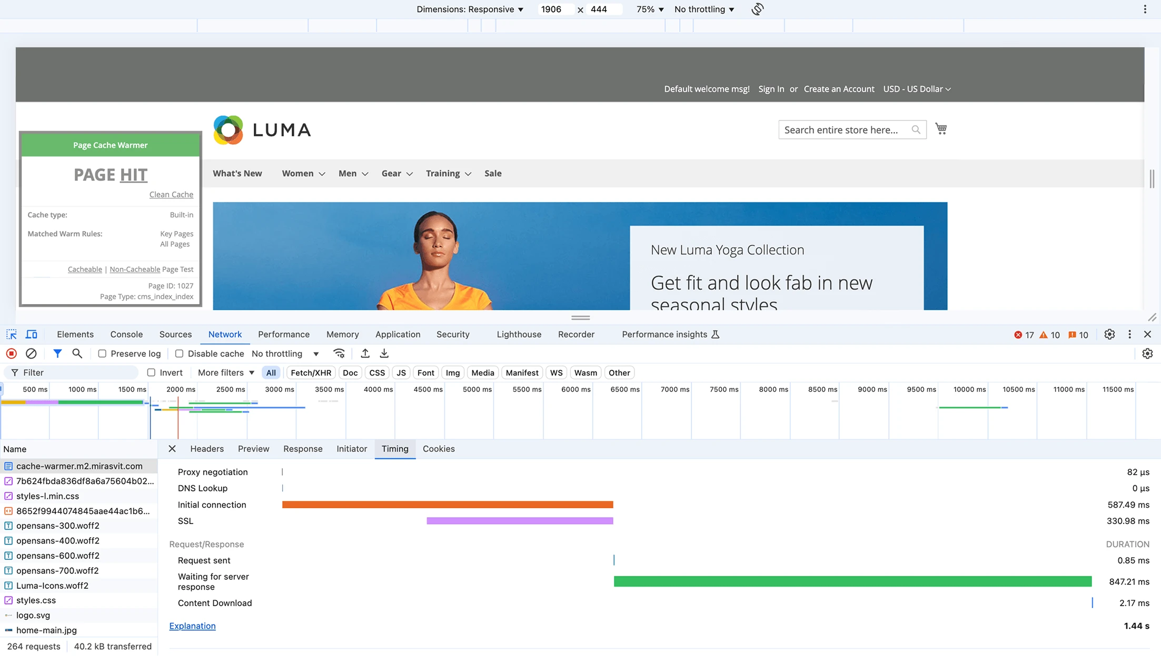
Task: Check the Disable cache checkbox
Action: (179, 354)
